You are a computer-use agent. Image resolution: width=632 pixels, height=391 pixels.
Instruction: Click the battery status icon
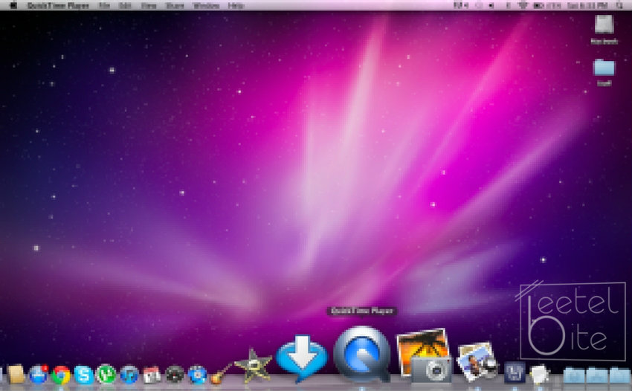coord(538,6)
